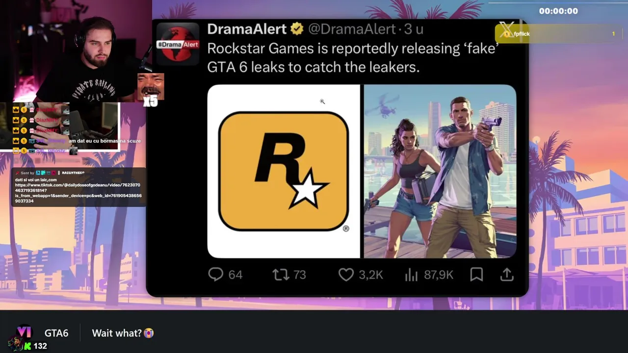Viewport: 628px width, 353px height.
Task: Click the tweet's reply speech-bubble icon
Action: [x=215, y=275]
